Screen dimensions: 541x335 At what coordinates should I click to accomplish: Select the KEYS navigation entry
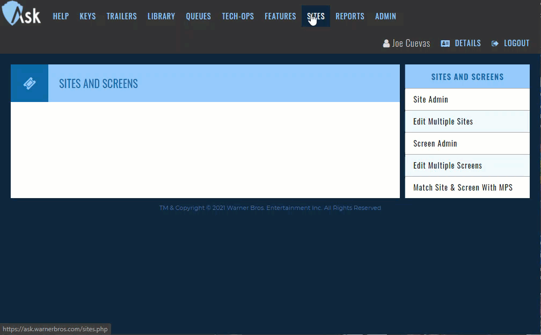click(87, 16)
